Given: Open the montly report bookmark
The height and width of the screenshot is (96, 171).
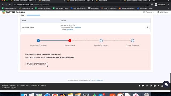Looking at the screenshot, I should pyautogui.click(x=10, y=8).
